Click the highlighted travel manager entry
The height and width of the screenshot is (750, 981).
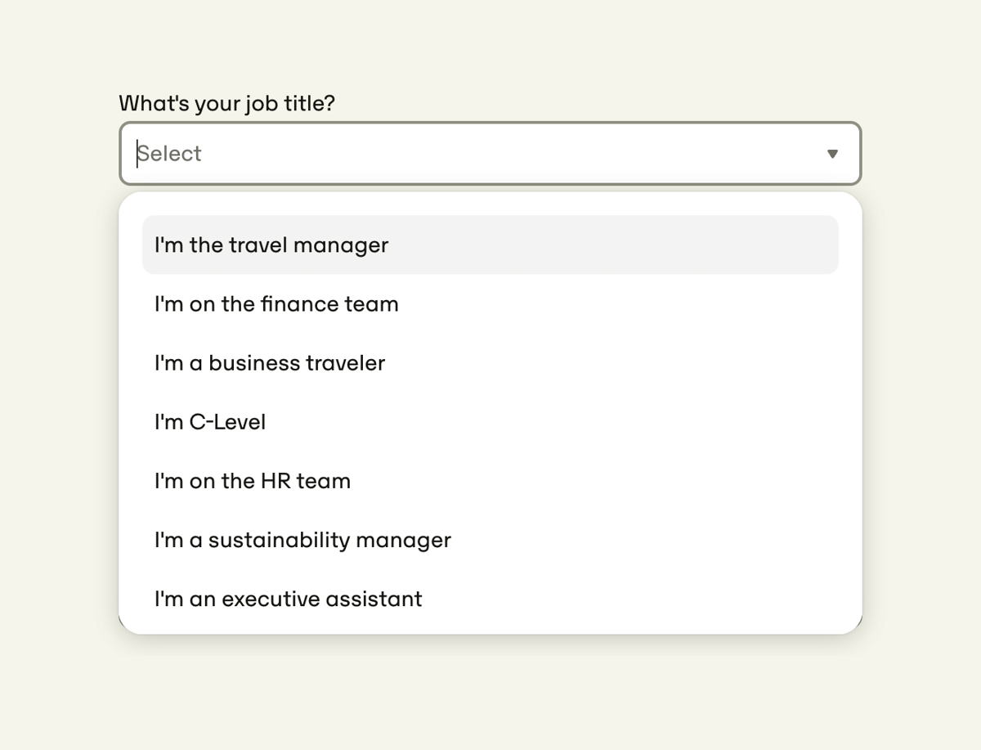(271, 245)
